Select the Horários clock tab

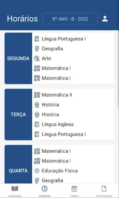tap(45, 191)
